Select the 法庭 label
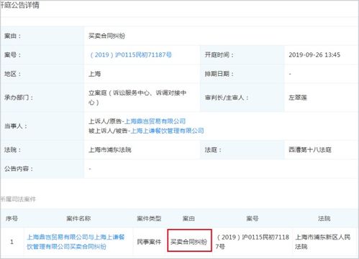This screenshot has width=359, height=259. click(213, 150)
